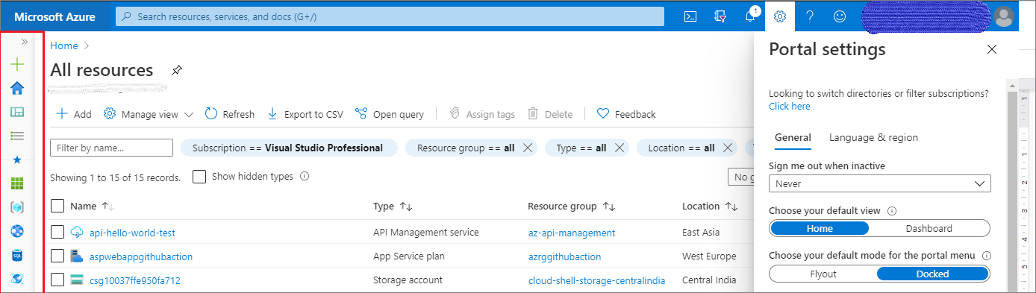Pin All resources blade with pin icon

point(176,71)
